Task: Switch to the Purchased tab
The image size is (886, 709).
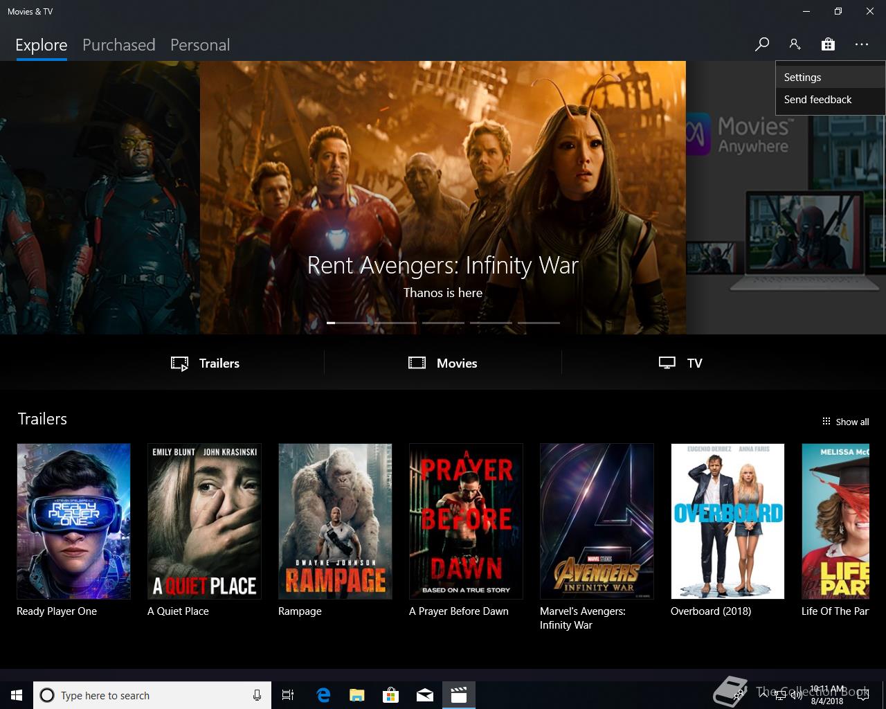Action: 118,45
